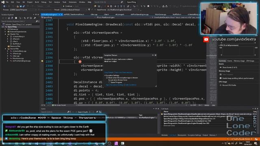Switch to the Memory Usage tab
The width and height of the screenshot is (260, 146).
[x=239, y=61]
